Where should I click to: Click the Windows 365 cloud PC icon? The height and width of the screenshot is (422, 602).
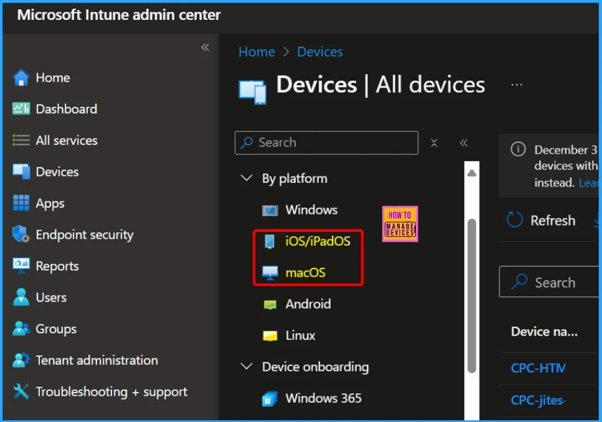click(270, 398)
